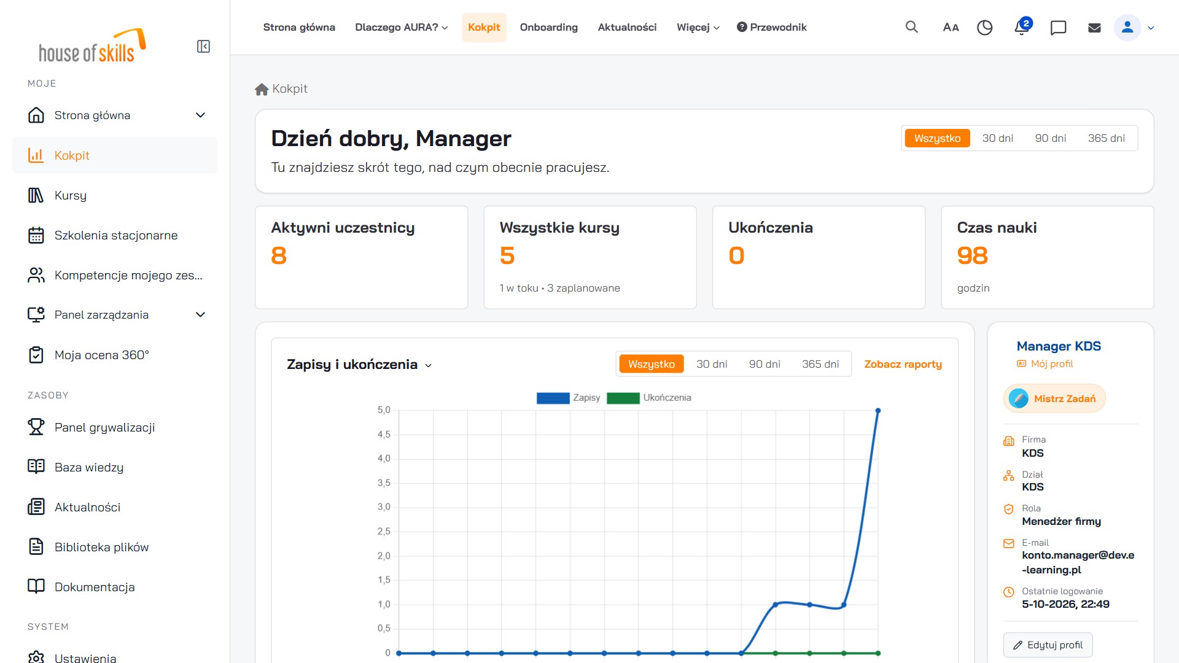Open Dokumentacja in the sidebar
Image resolution: width=1179 pixels, height=663 pixels.
coord(115,587)
